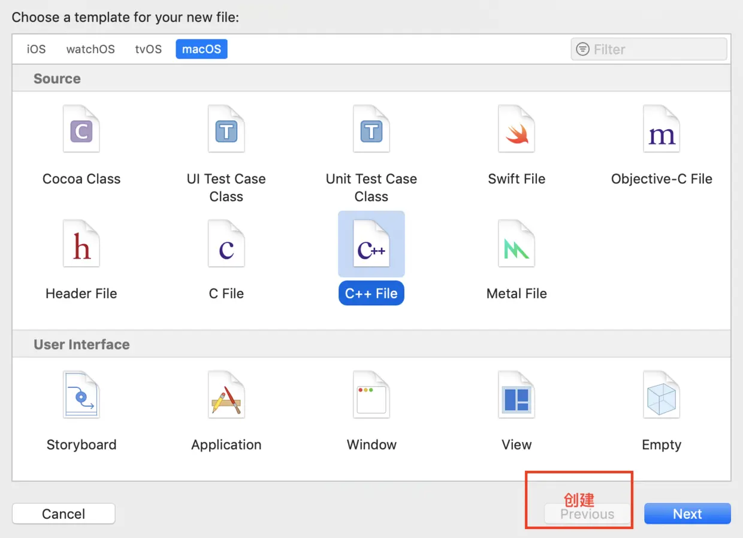The image size is (743, 538).
Task: Click the "Window" label
Action: pyautogui.click(x=371, y=445)
